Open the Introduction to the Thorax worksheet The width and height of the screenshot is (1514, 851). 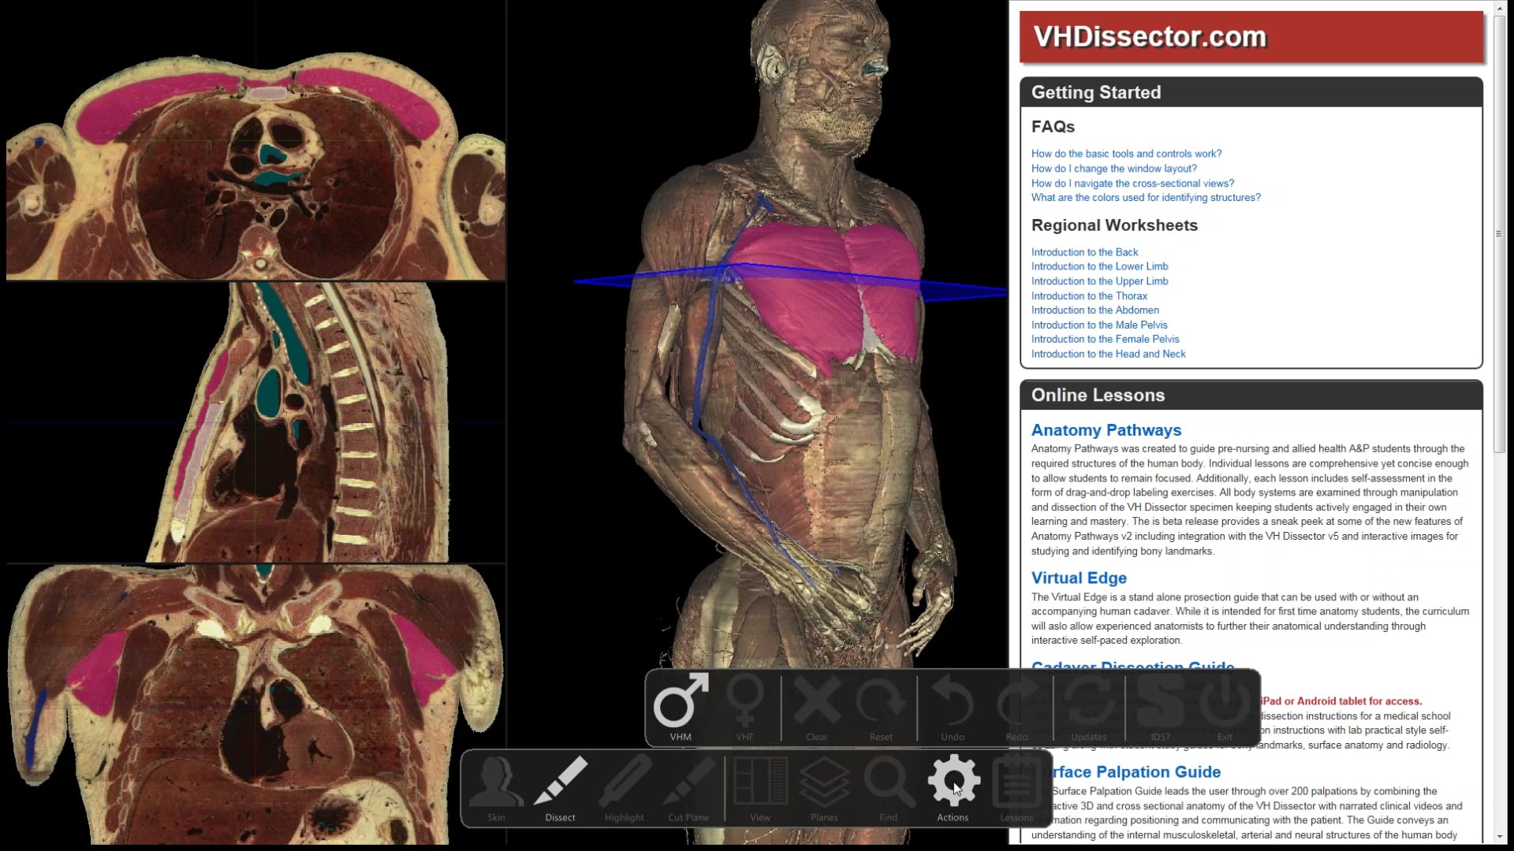pos(1089,295)
